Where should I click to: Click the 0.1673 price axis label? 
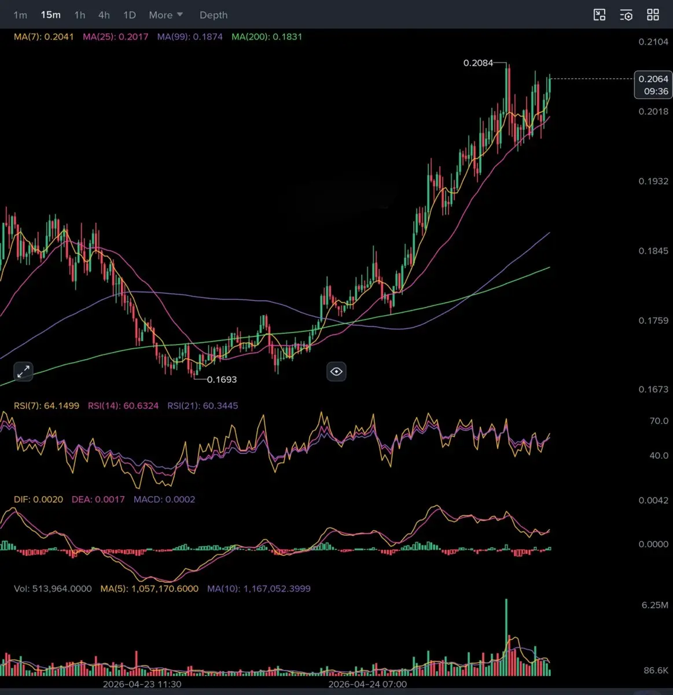[653, 389]
